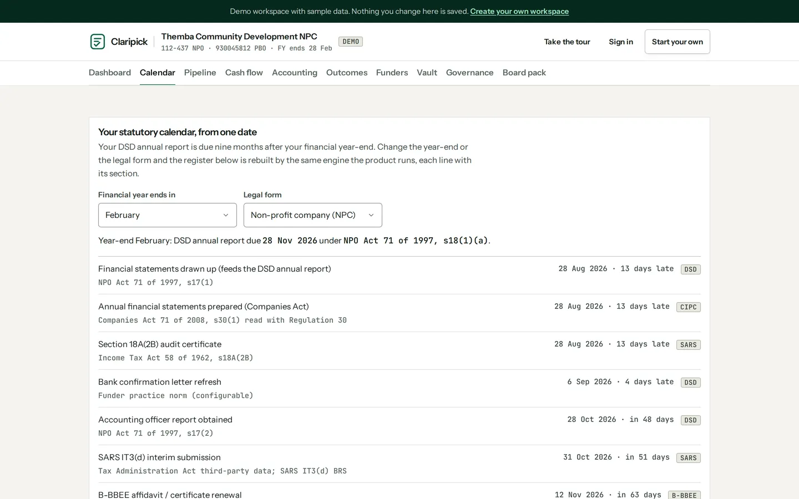This screenshot has height=499, width=799.
Task: Open the Financial year ends in dropdown
Action: click(168, 215)
